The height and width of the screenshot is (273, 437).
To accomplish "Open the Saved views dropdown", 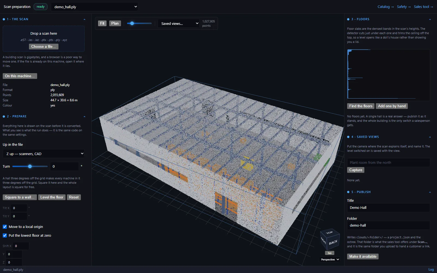I will (179, 23).
